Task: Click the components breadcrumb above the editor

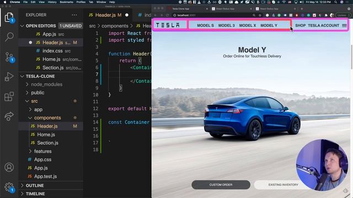Action: (115, 26)
